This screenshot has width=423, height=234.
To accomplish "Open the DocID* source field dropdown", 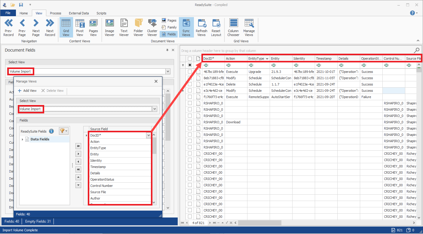I will coord(149,135).
